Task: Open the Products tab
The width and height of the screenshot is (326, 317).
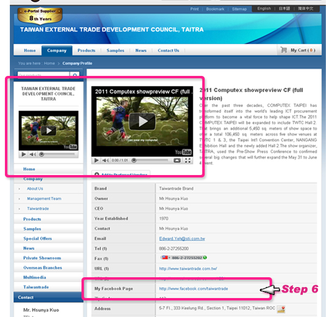Action: (86, 50)
